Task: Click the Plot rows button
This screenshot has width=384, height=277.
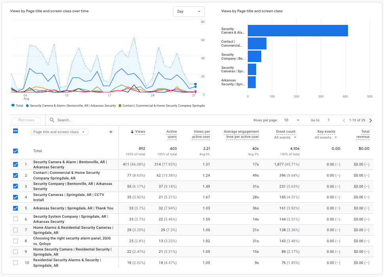Action: [x=26, y=120]
